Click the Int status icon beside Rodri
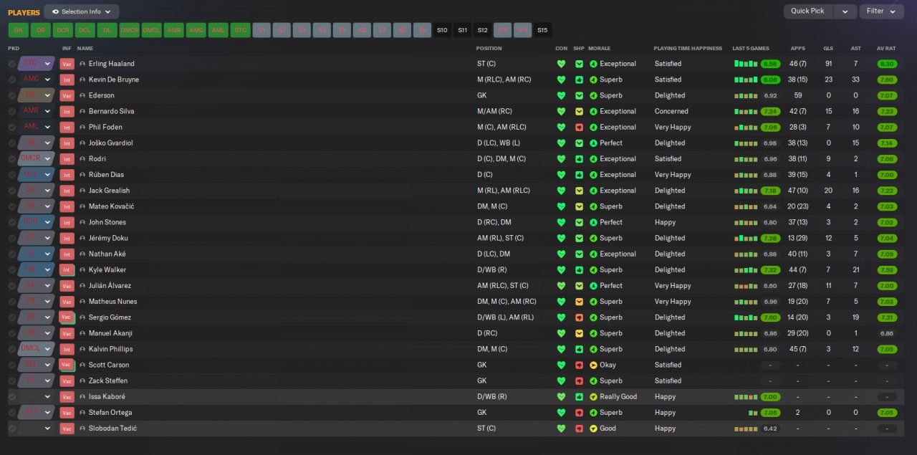917x455 pixels. pyautogui.click(x=67, y=159)
